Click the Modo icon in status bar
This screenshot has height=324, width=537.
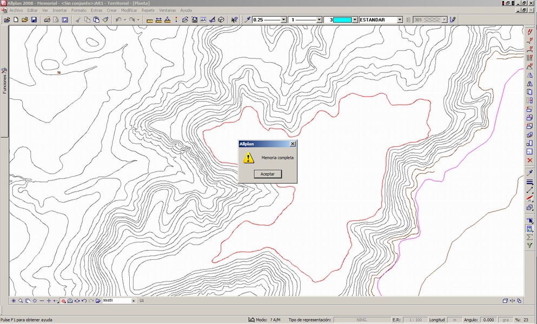tap(251, 320)
